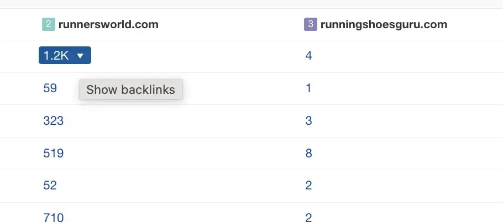Click the highlighted 1.2K value

pos(56,56)
